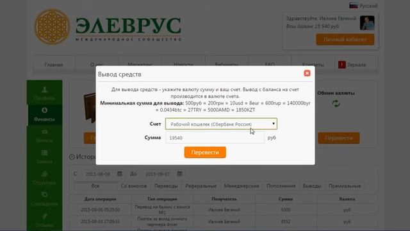Click the orange Перевести button in dialog

(x=205, y=153)
